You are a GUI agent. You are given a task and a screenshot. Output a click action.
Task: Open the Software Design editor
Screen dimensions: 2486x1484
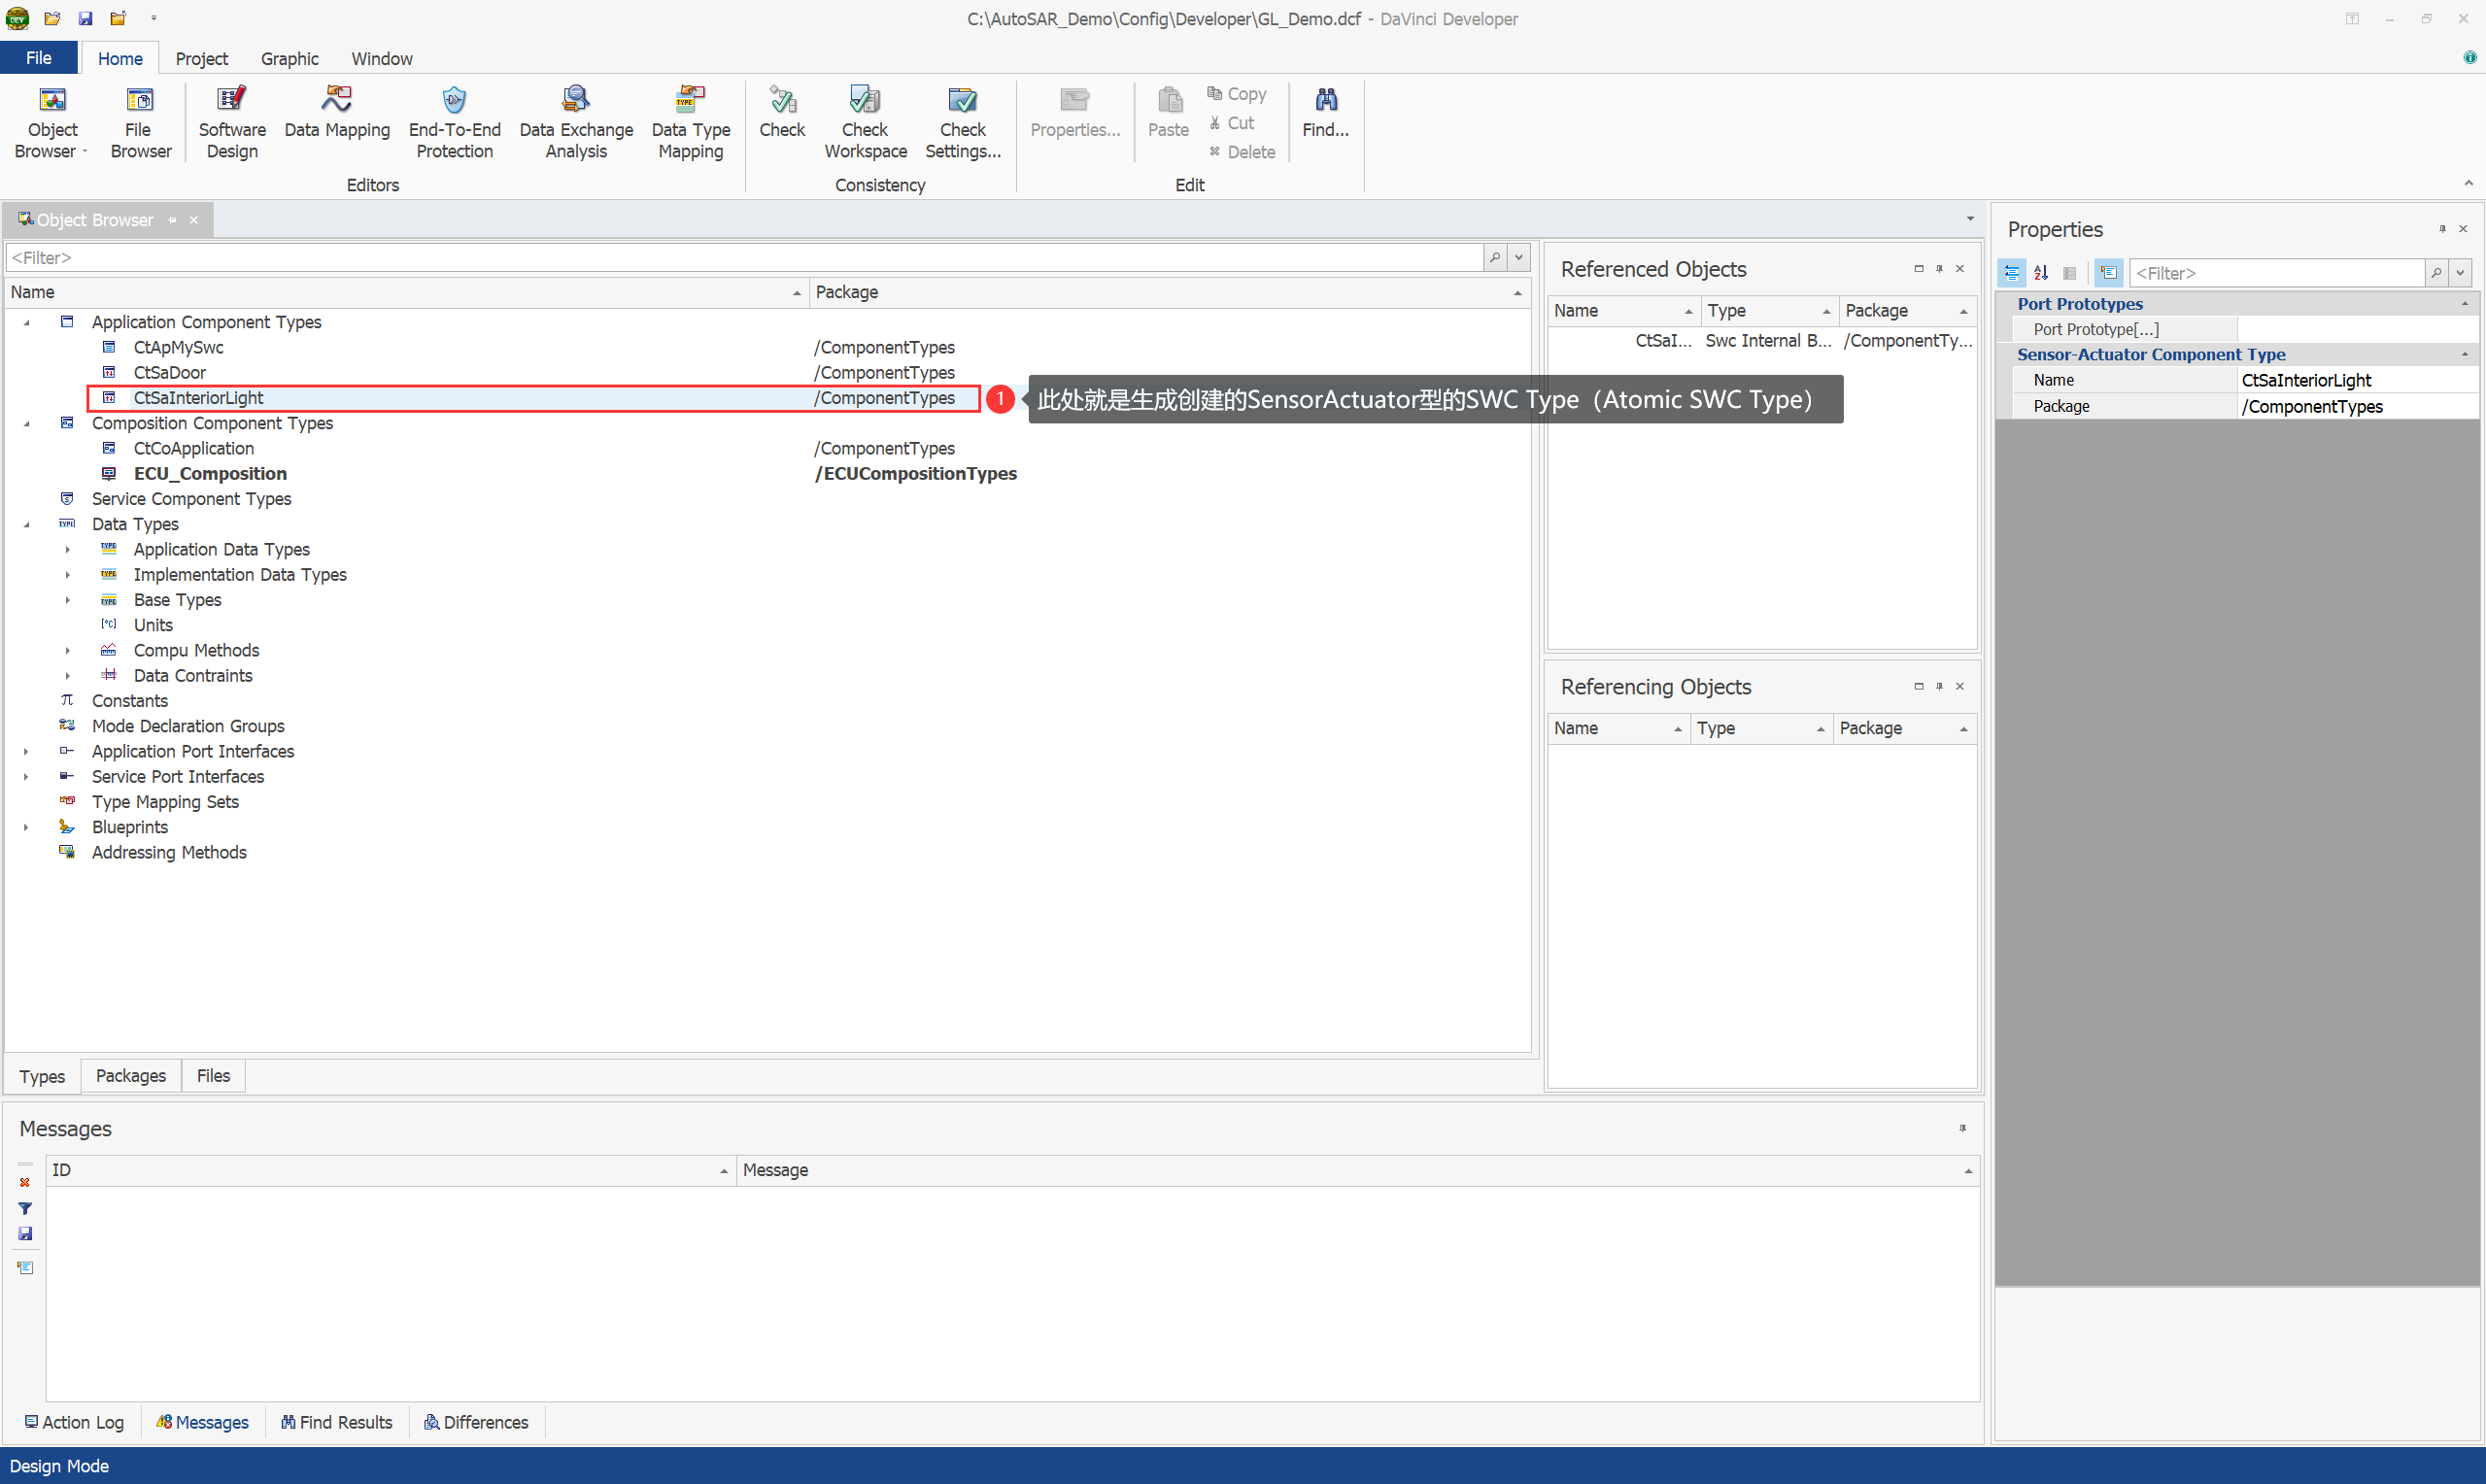point(232,123)
